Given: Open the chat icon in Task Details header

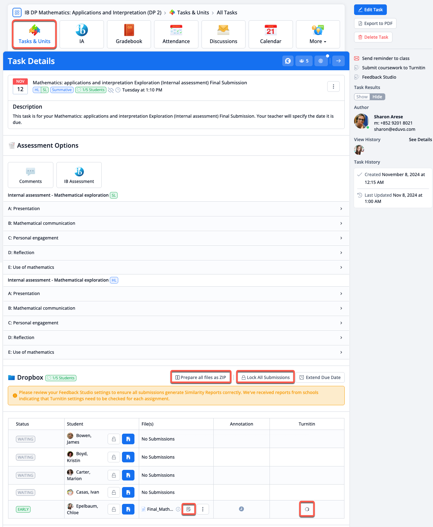Looking at the screenshot, I should point(288,61).
